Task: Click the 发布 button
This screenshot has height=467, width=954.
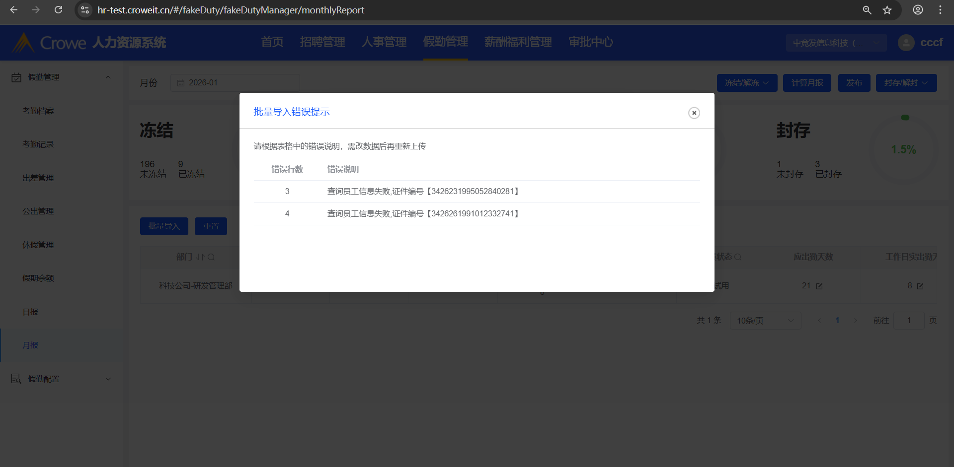Action: (854, 83)
